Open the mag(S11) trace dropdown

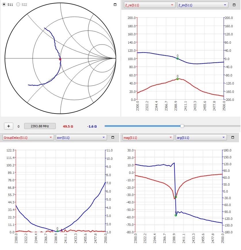[148, 137]
